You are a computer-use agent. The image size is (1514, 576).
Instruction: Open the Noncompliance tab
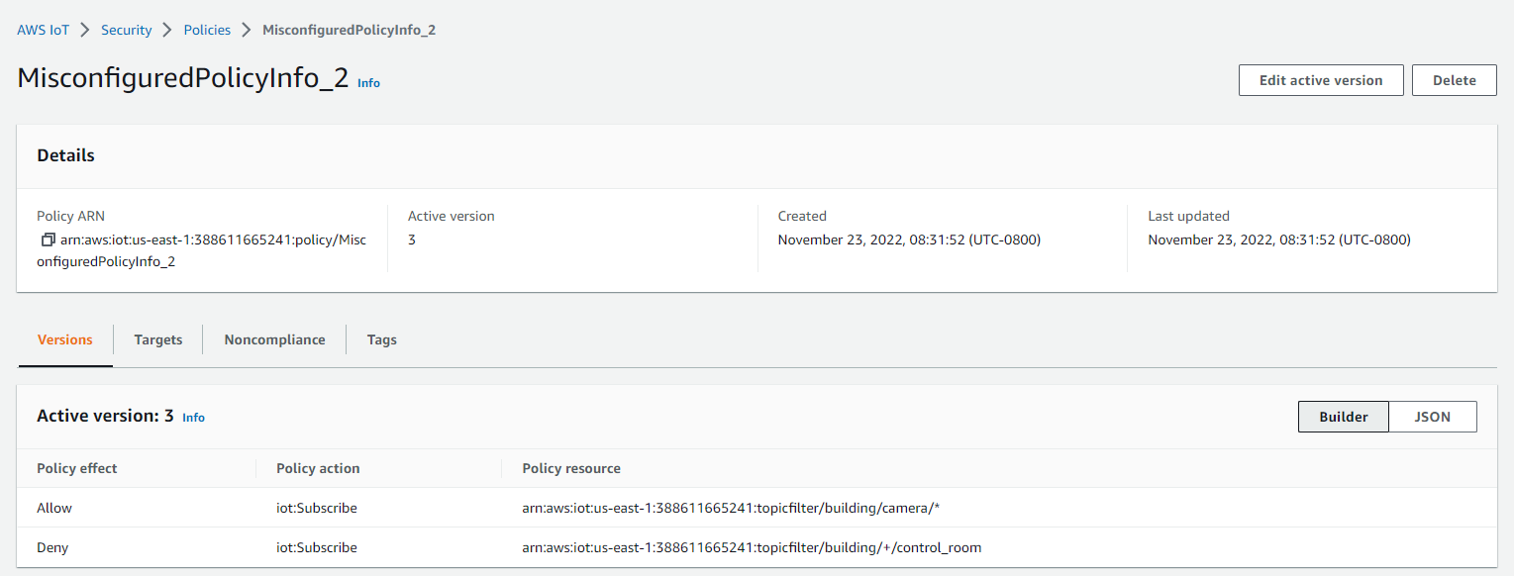pos(274,339)
